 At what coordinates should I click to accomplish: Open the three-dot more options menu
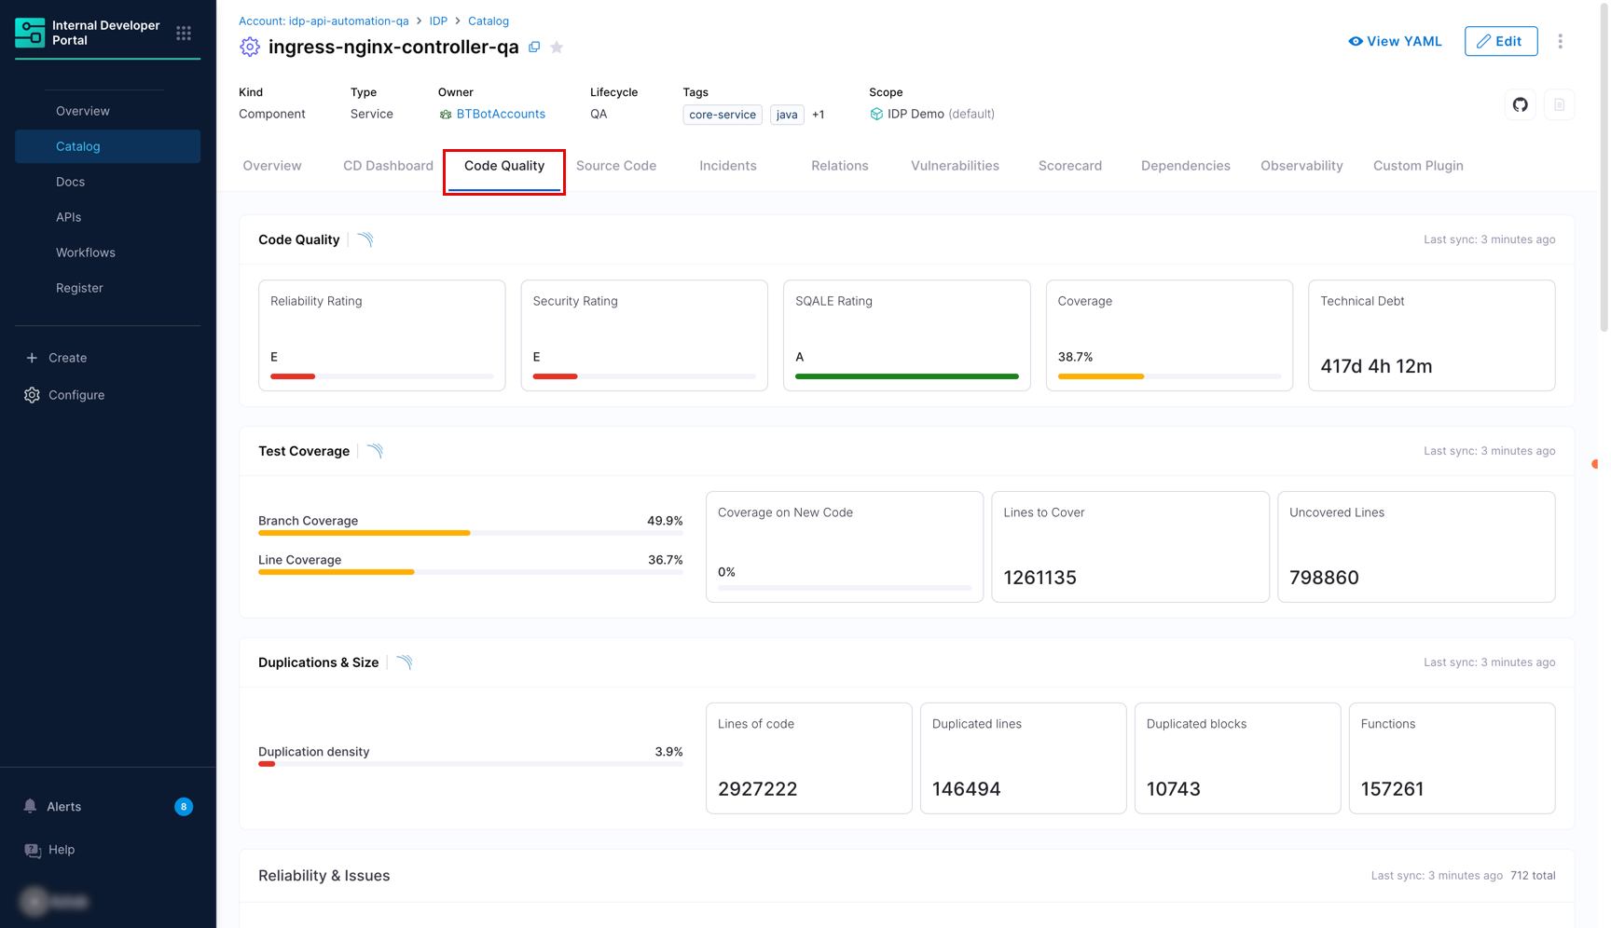coord(1560,41)
